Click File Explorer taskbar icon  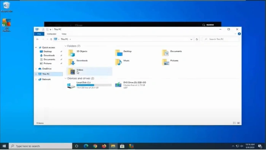[x=113, y=146]
